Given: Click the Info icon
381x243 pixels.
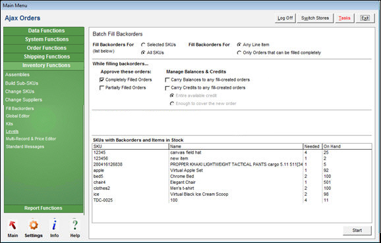Looking at the screenshot, I should click(55, 225).
